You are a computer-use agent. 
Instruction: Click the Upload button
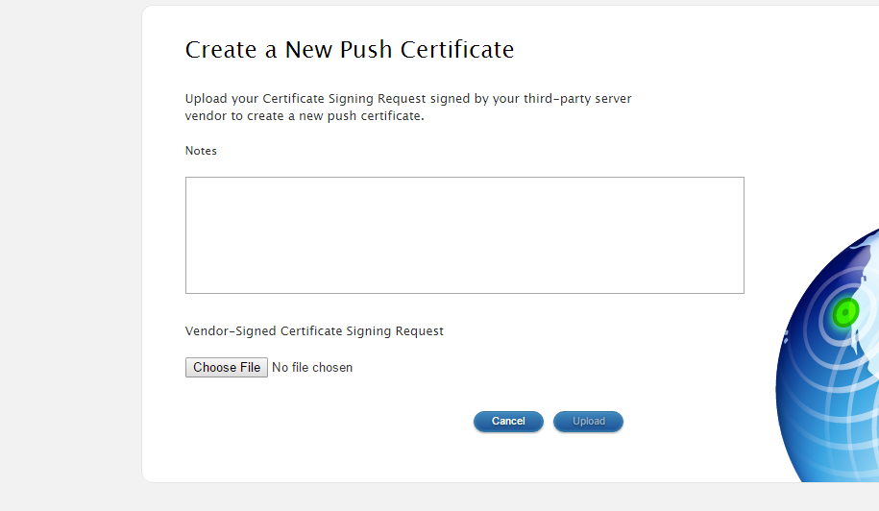pos(589,422)
